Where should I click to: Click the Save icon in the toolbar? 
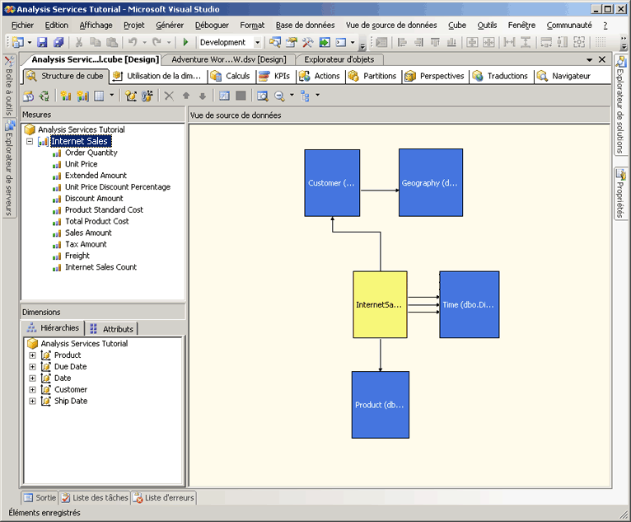(42, 42)
